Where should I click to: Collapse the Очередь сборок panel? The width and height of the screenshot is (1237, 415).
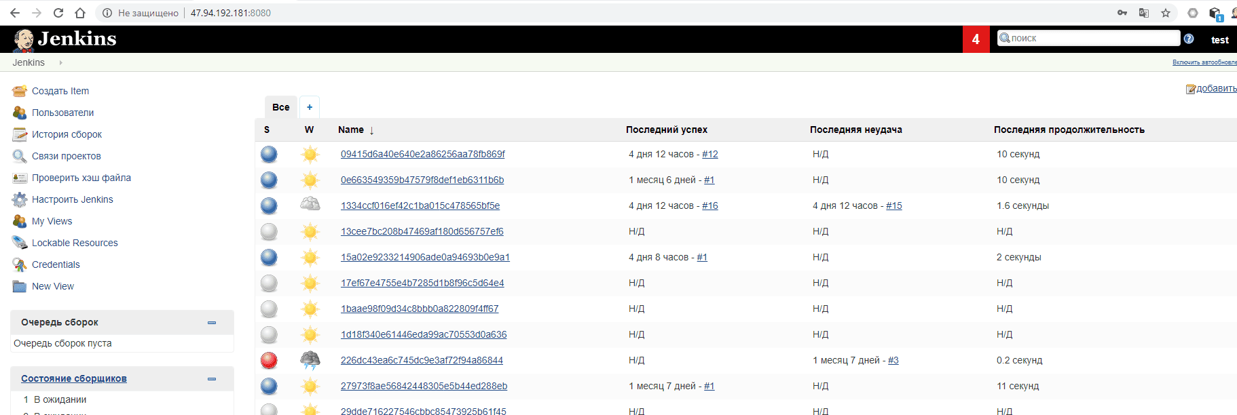212,323
